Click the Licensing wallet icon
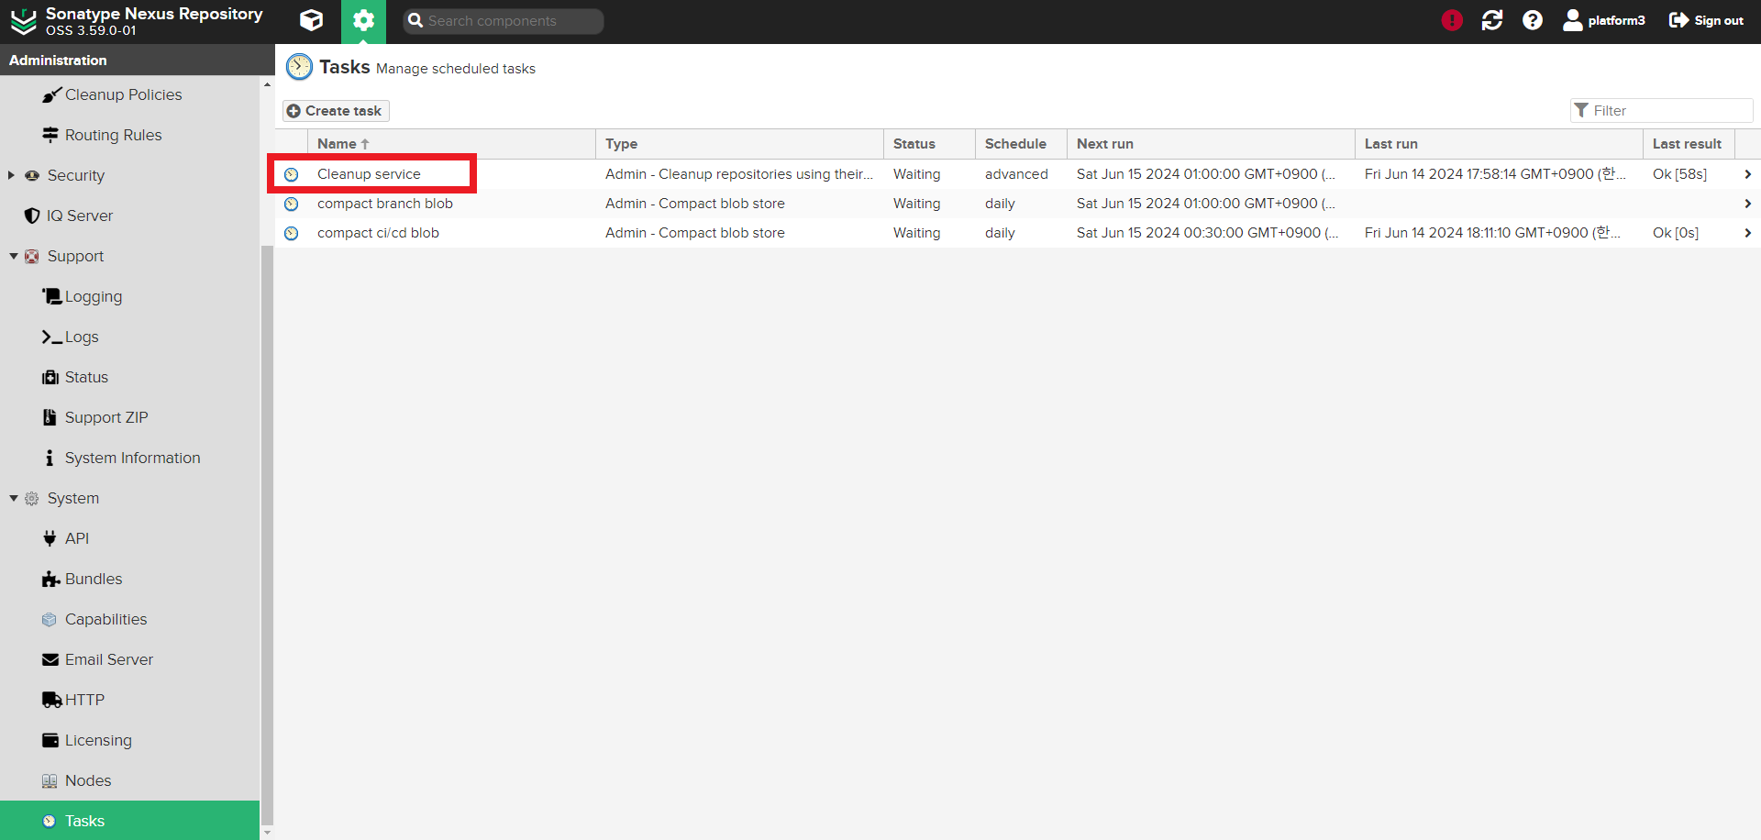 click(x=50, y=740)
